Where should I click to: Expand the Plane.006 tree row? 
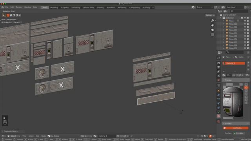[224, 39]
